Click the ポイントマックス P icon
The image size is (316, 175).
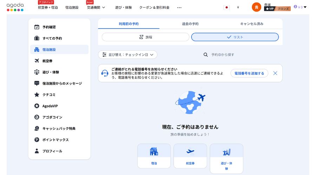37,139
